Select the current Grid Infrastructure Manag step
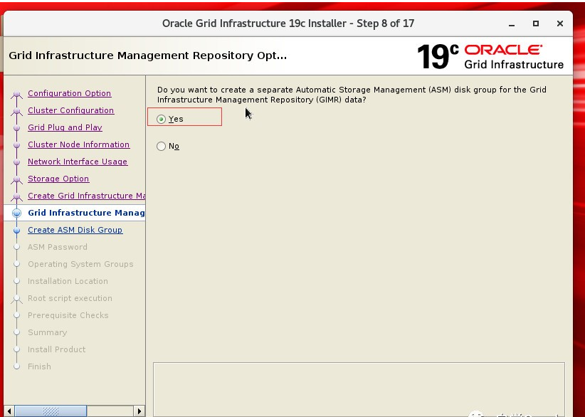The image size is (585, 417). tap(86, 213)
